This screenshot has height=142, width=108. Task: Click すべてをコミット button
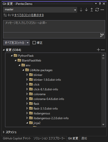click(x=14, y=43)
